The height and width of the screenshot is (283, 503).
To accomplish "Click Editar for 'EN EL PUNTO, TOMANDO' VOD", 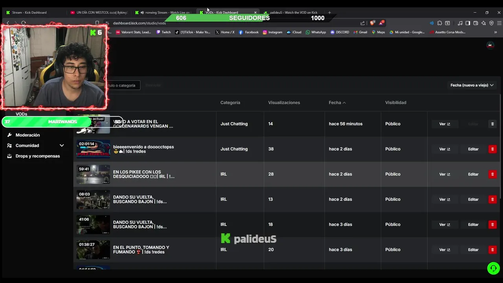I will pos(473,250).
